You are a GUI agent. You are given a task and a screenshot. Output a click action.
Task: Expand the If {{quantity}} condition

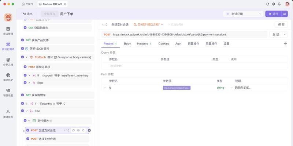26,104
